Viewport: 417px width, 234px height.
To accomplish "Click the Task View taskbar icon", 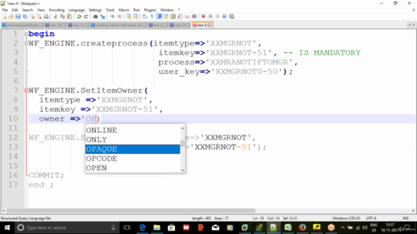I will pos(127,227).
